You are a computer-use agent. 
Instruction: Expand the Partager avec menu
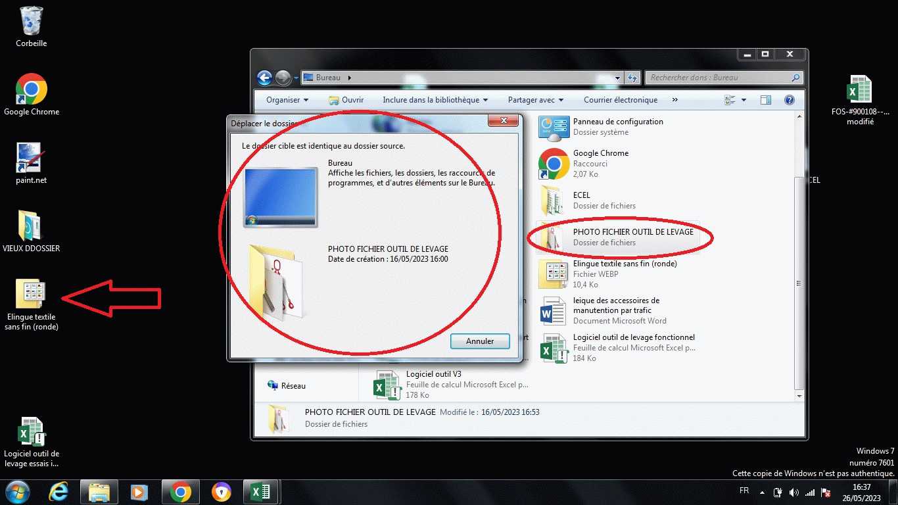pyautogui.click(x=536, y=100)
